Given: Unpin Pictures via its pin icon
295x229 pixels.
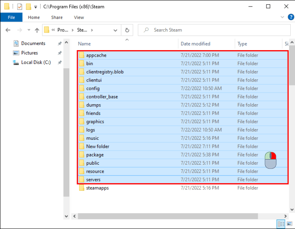Looking at the screenshot, I should coord(59,53).
